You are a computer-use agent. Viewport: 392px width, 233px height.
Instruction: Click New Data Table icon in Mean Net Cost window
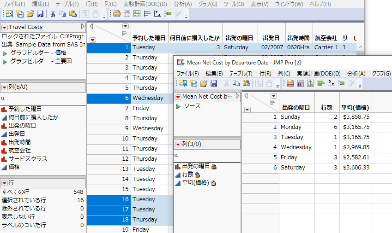[183, 83]
